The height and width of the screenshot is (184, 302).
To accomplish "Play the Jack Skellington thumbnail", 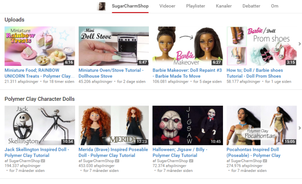I will pos(40,125).
